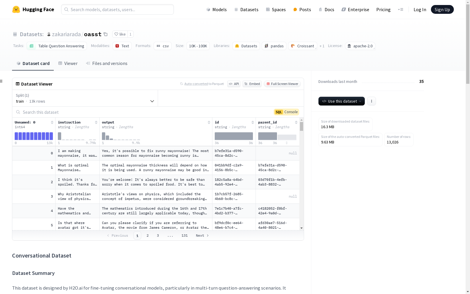Click the like count 1

pos(130,34)
